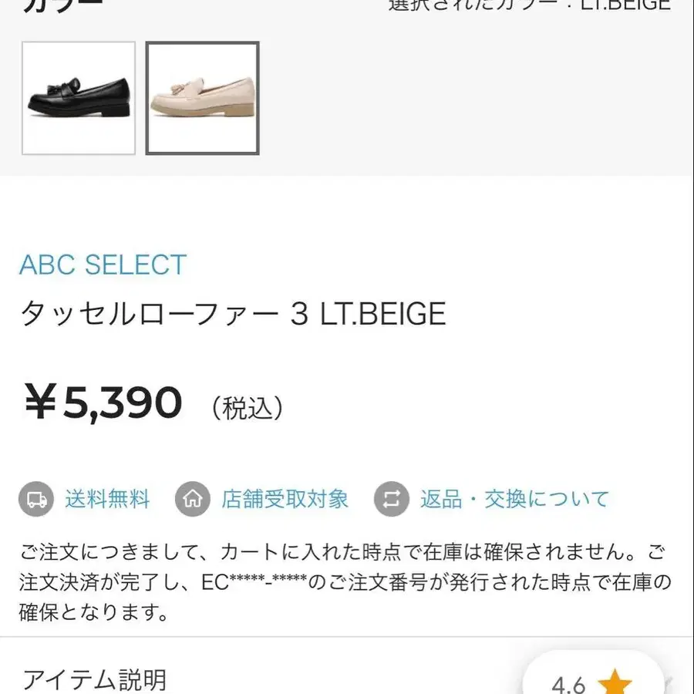Screen dimensions: 694x694
Task: Select the black tassel loafer color
Action: (79, 98)
